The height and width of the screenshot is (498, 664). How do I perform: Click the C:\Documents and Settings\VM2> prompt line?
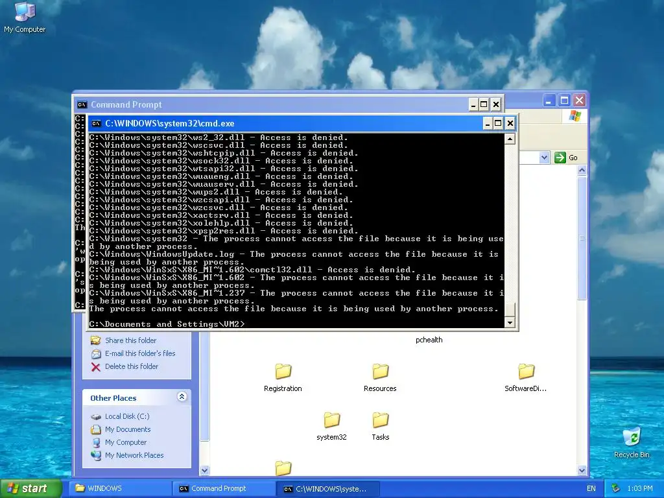coord(167,324)
